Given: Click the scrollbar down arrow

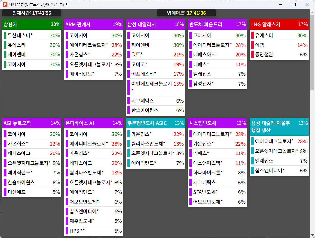Looking at the screenshot, I should click(x=312, y=235).
